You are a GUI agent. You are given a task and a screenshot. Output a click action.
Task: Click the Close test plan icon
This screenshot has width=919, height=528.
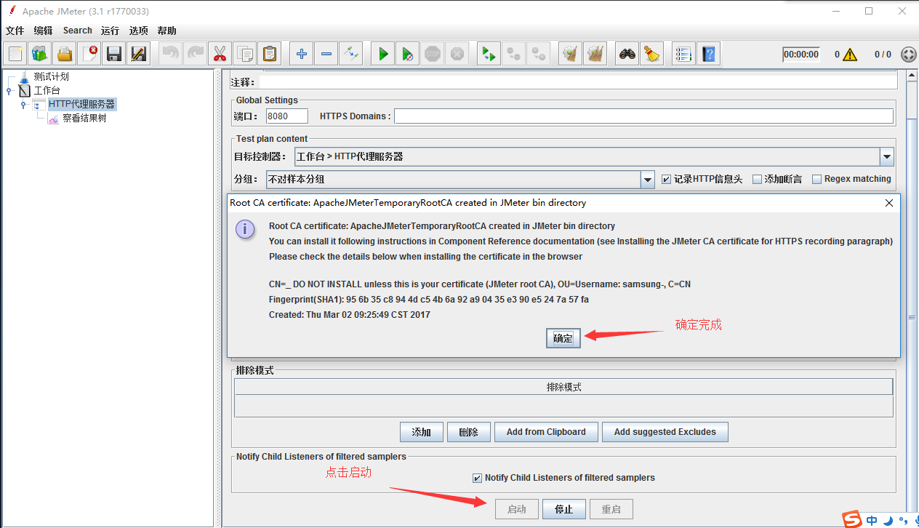[89, 54]
